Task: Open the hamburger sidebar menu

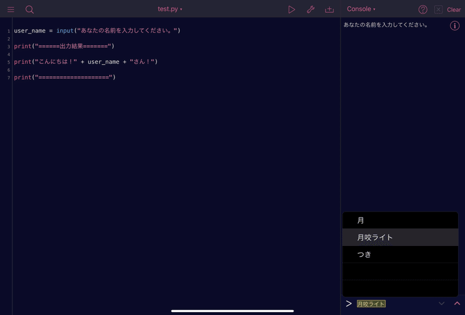Action: (10, 9)
